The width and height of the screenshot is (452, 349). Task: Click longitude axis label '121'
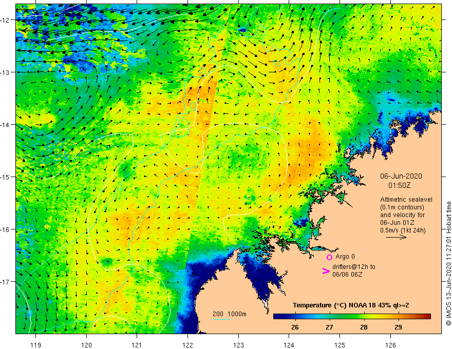pos(137,345)
